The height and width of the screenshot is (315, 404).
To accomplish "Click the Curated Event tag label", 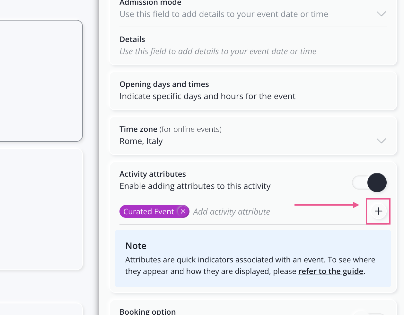I will tap(148, 212).
